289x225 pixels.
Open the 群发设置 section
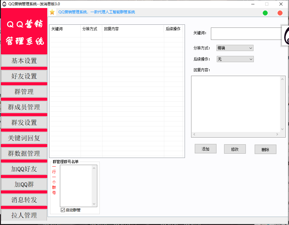click(24, 122)
